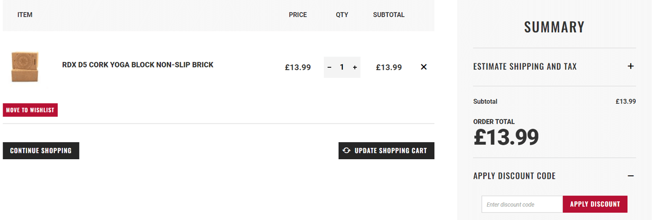Click the SUBTOTAL column header
Screen dimensions: 658x220
pos(389,15)
